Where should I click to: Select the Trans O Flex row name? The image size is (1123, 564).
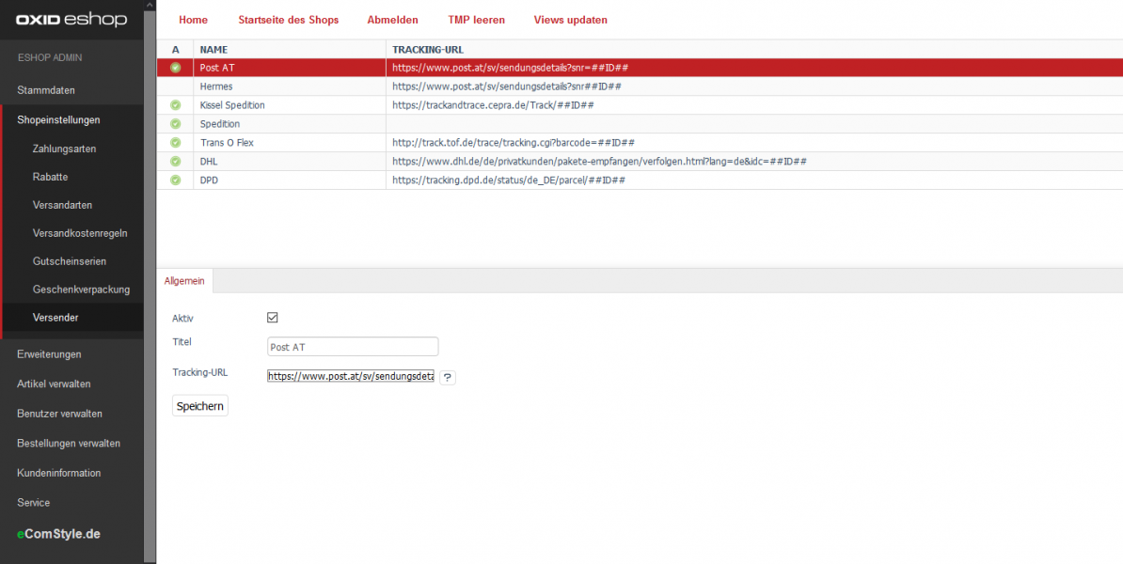pyautogui.click(x=227, y=143)
